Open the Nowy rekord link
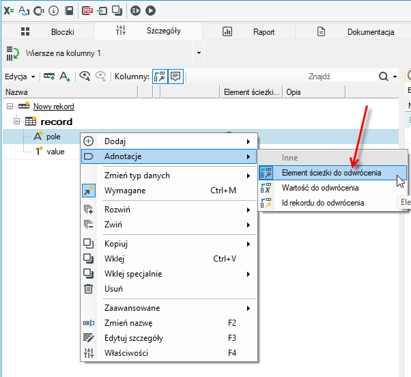 coord(54,107)
